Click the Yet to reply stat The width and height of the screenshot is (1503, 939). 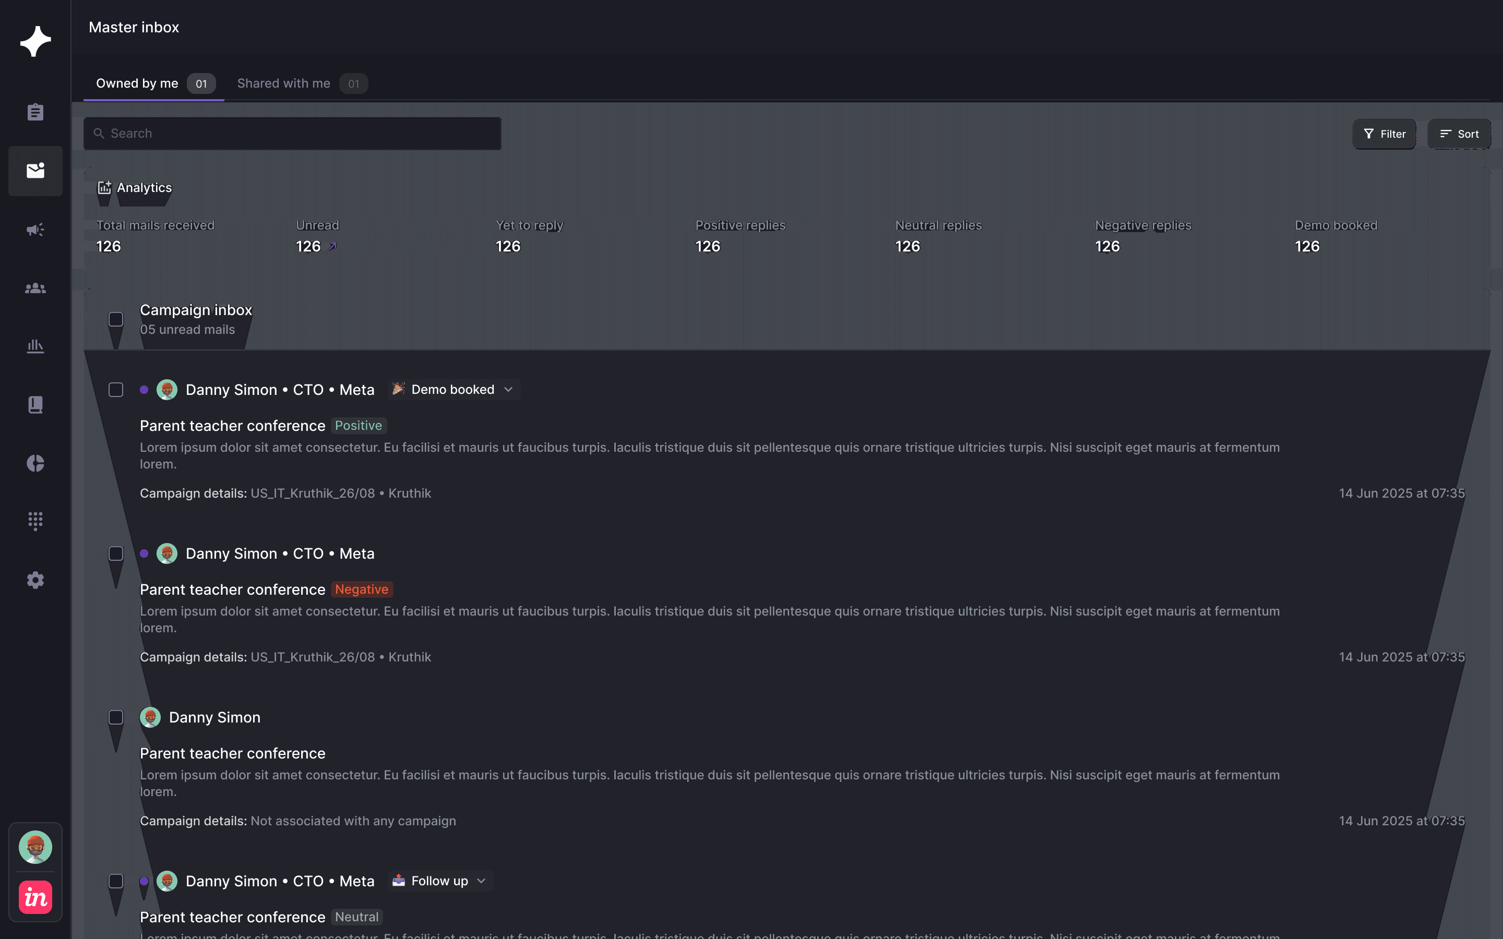[529, 236]
